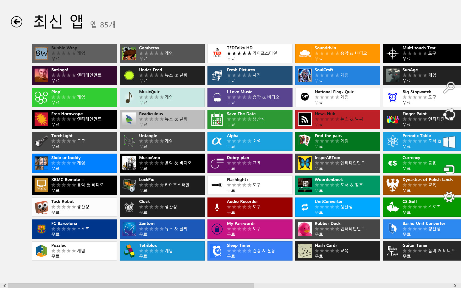Click the I Love Music headphones icon
Screen dimensions: 461x288
tap(217, 97)
